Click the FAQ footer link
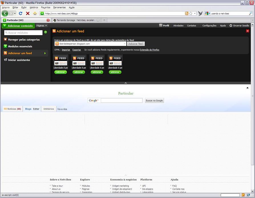Screen dimensions: 255x198 pos(175,186)
